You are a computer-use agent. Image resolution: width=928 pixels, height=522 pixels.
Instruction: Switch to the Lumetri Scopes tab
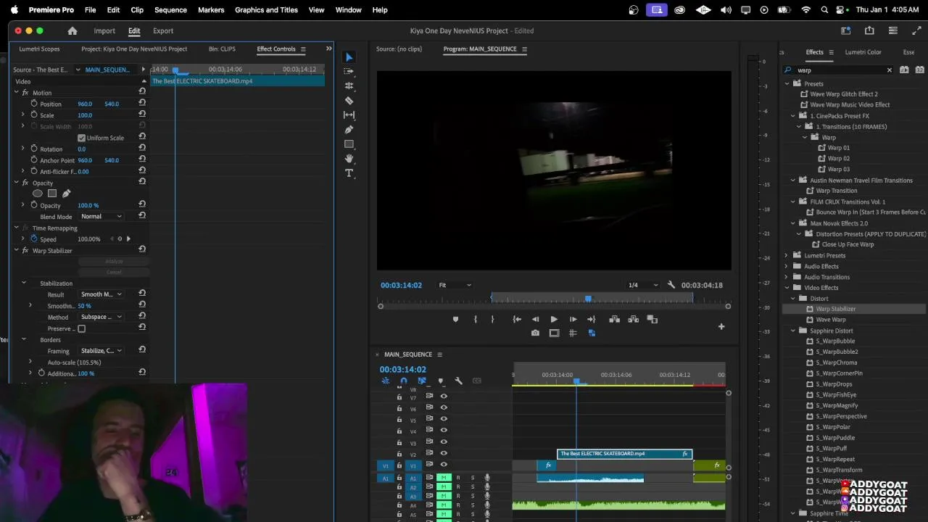(x=39, y=49)
